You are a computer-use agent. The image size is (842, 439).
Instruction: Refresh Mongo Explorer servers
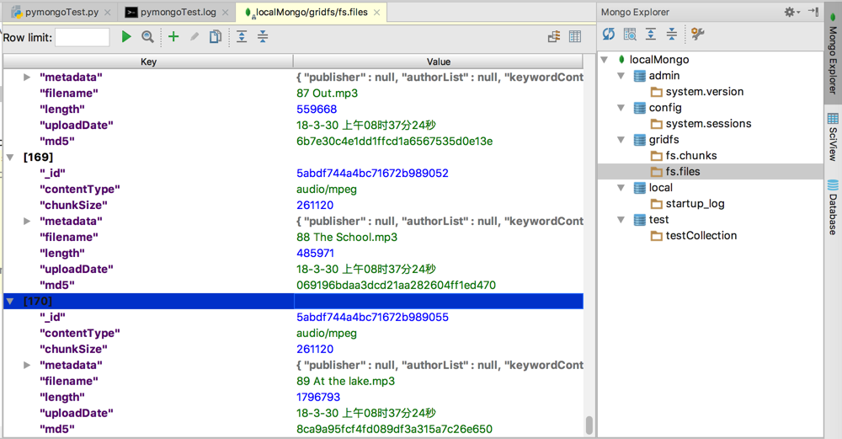point(609,35)
